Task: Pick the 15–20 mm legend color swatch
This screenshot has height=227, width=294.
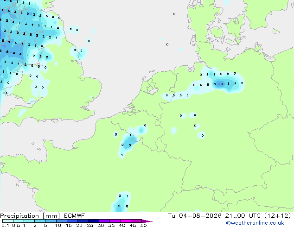Action: (x=72, y=221)
